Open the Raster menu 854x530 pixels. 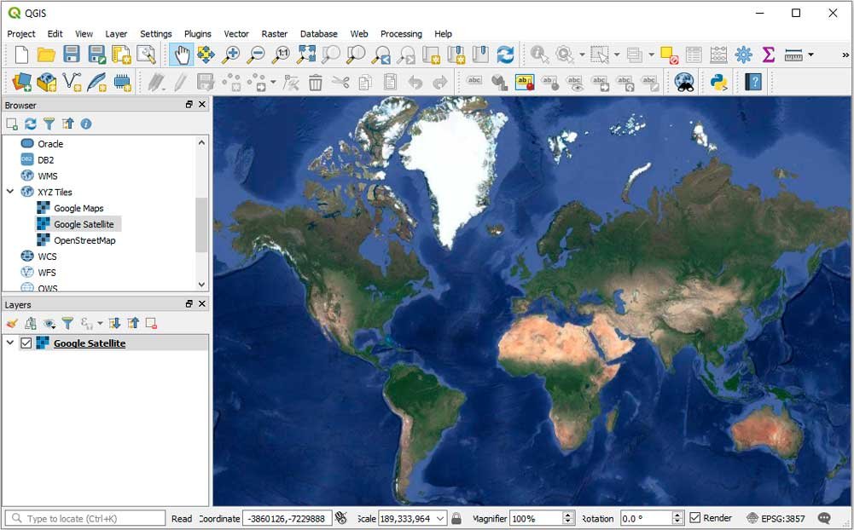(x=274, y=33)
